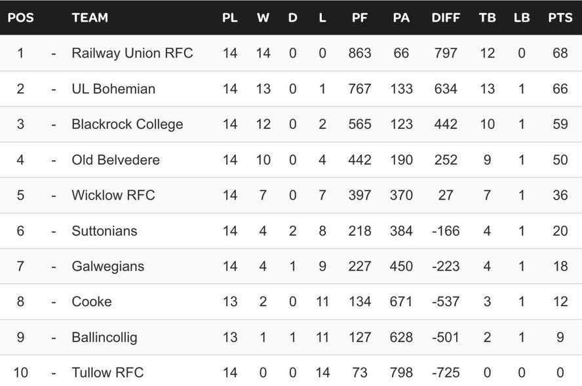Click the Suttonians team name

(x=104, y=231)
